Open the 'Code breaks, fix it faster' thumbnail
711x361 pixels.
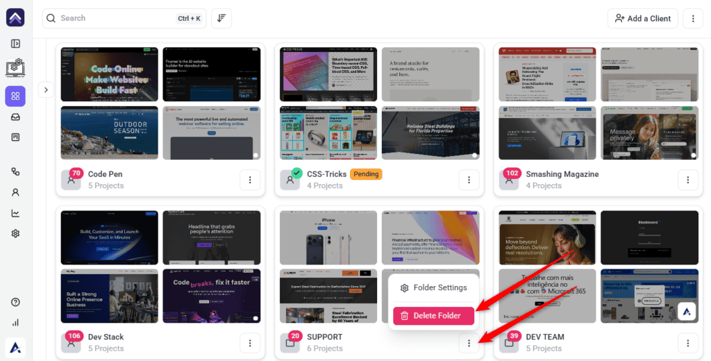(x=211, y=296)
